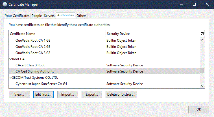Select the CAcert Class 3 Root certificate

30,65
